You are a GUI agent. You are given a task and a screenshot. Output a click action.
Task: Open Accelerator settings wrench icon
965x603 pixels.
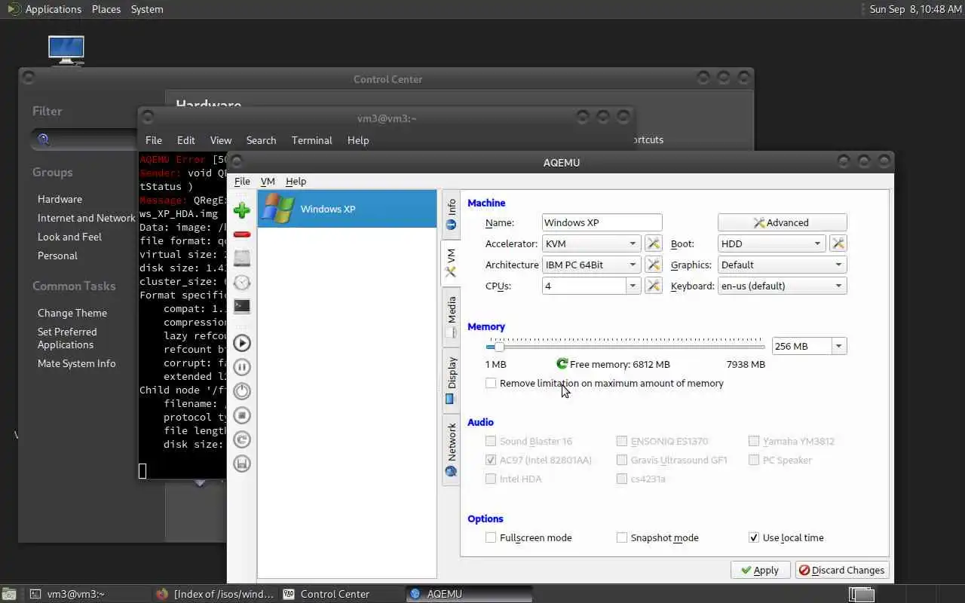click(x=654, y=243)
